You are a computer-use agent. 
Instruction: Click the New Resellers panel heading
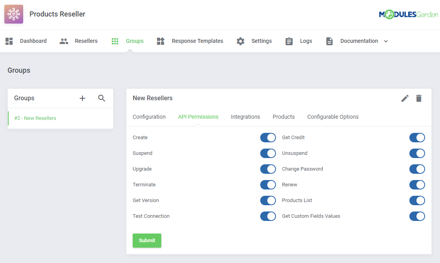pyautogui.click(x=153, y=98)
